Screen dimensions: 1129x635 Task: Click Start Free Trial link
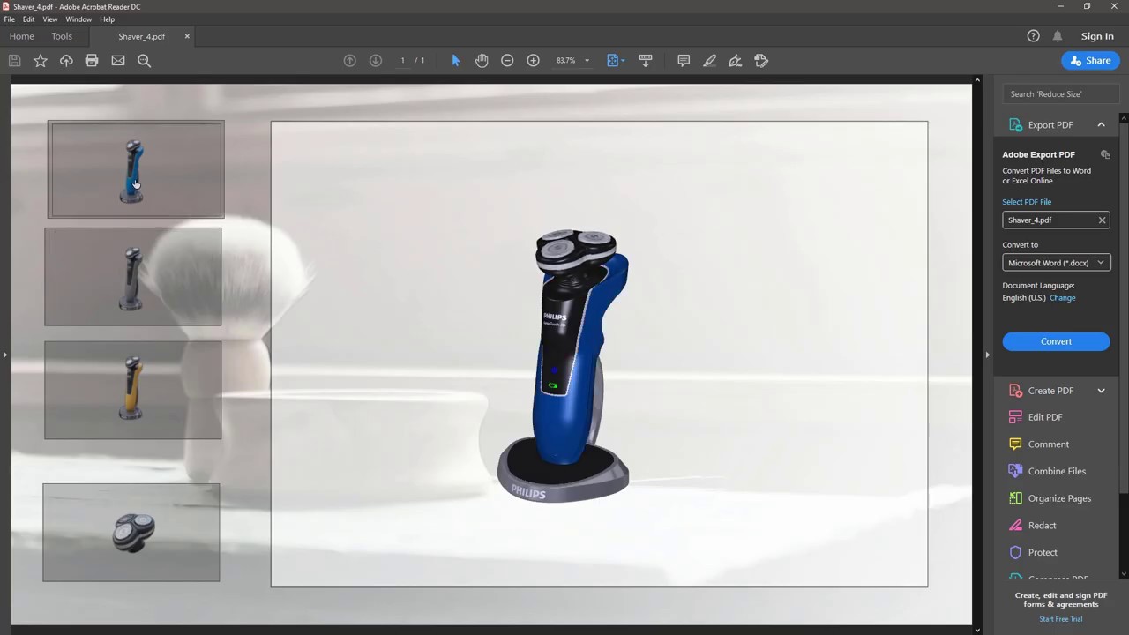1060,619
